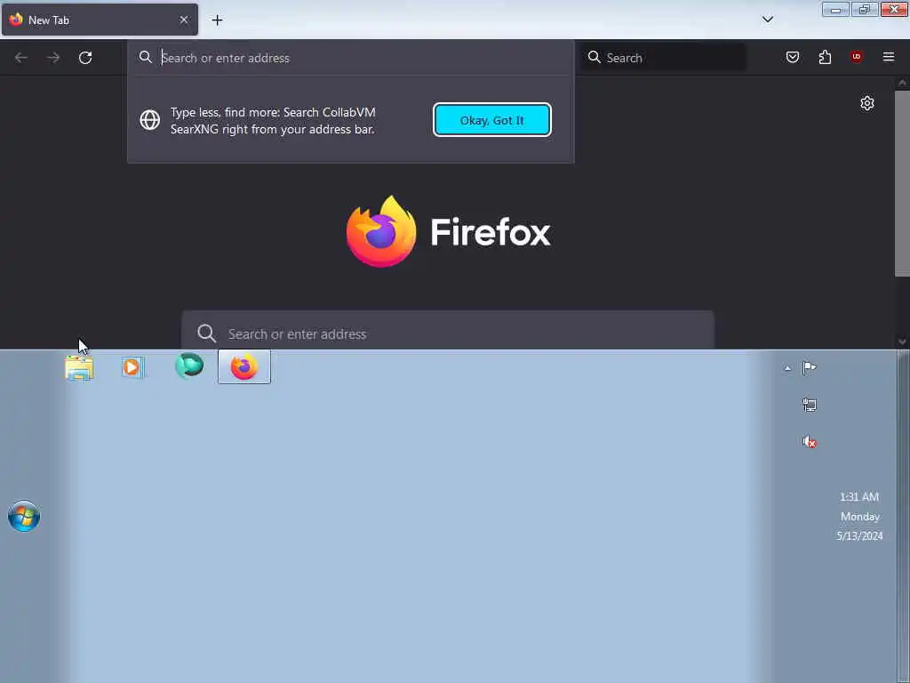This screenshot has width=910, height=683.
Task: Close the New Tab tab
Action: tap(183, 20)
